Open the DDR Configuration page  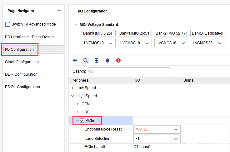(x=21, y=74)
